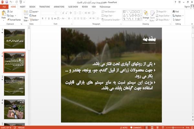This screenshot has width=194, height=129.
Task: Open the Shape Effects menu
Action: click(x=163, y=20)
